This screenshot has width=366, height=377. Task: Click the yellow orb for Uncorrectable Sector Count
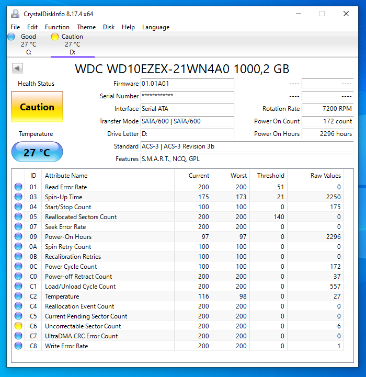pos(18,326)
